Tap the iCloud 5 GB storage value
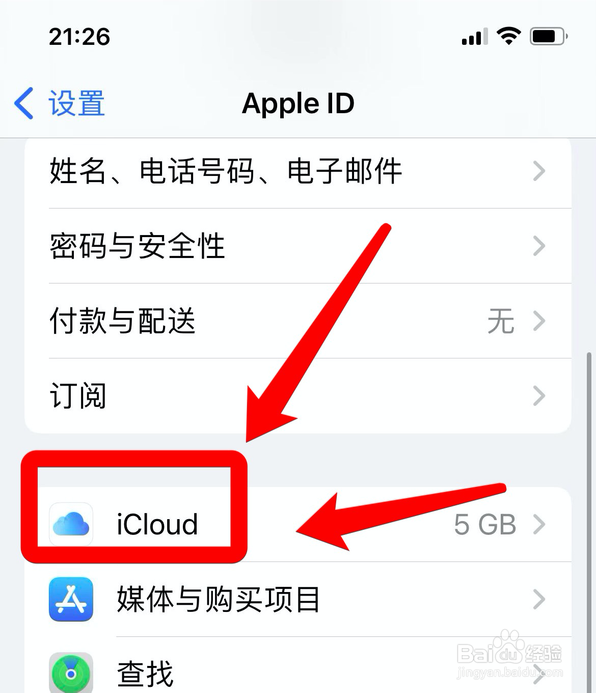 (485, 524)
